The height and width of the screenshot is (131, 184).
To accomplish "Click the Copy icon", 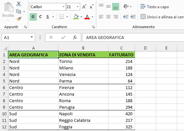I will [x=18, y=11].
